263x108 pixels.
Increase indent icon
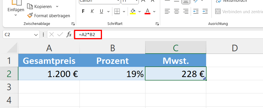point(205,11)
